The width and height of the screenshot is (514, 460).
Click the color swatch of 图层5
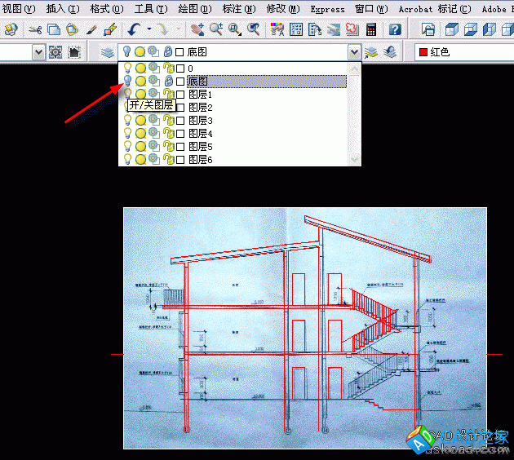click(x=180, y=147)
